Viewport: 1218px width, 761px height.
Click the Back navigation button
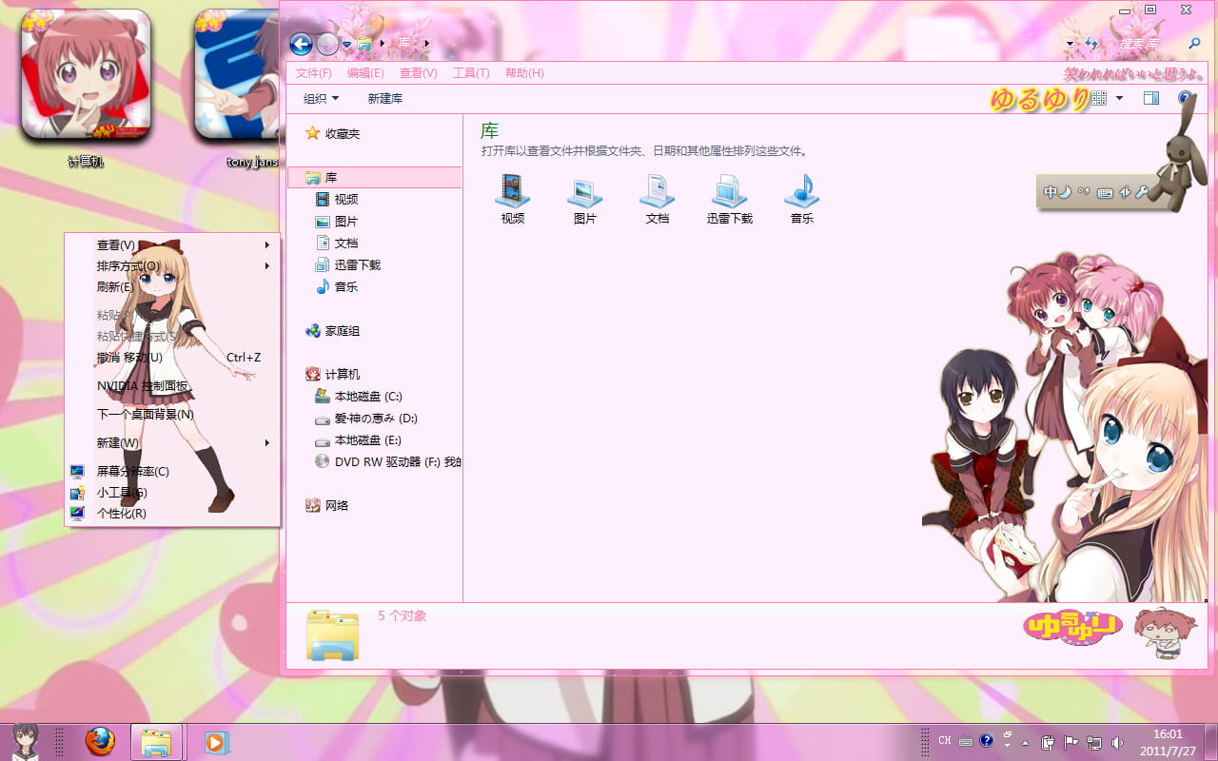click(x=302, y=44)
